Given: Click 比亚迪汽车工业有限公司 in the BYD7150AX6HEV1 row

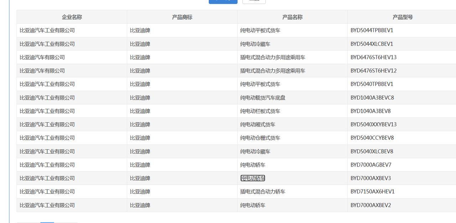Looking at the screenshot, I should coord(47,192).
